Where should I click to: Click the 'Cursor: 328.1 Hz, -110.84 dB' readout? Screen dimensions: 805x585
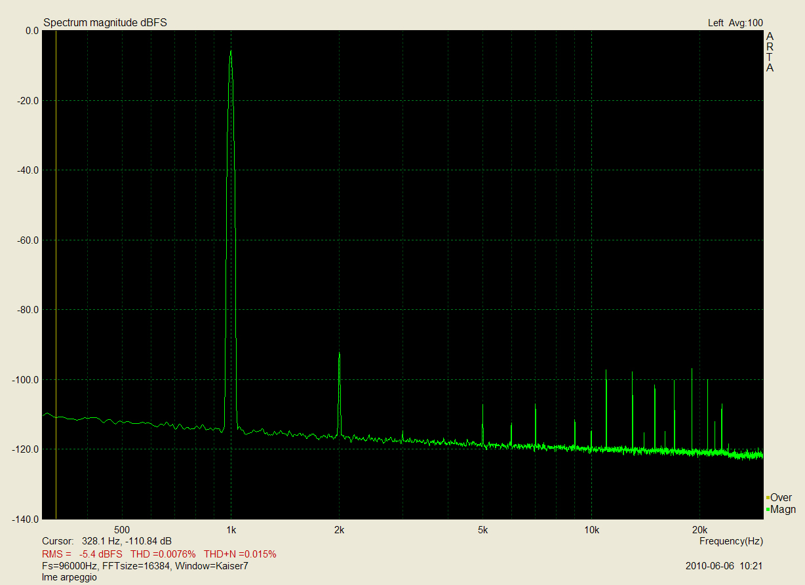(107, 541)
